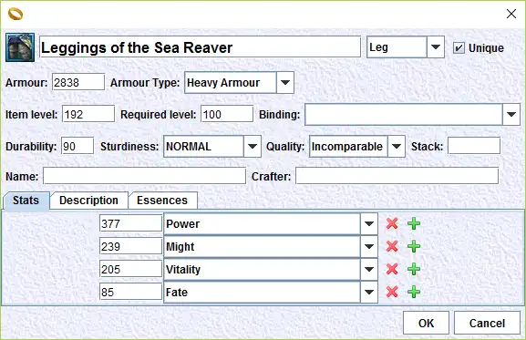Open the Sturdiness dropdown
This screenshot has width=526, height=340.
click(212, 147)
